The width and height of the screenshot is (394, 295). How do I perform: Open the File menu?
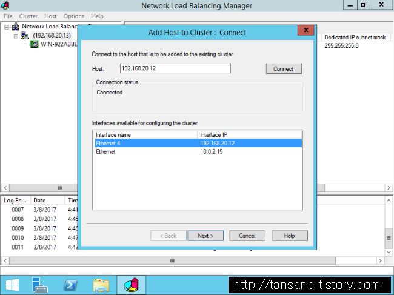pyautogui.click(x=8, y=16)
